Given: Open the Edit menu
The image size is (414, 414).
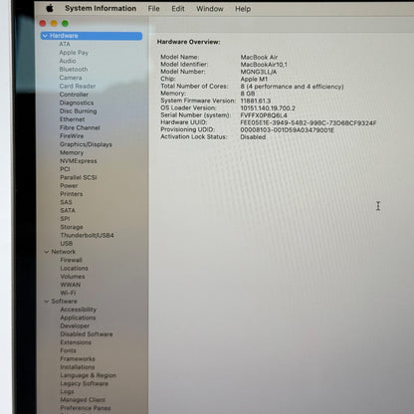Looking at the screenshot, I should [178, 9].
